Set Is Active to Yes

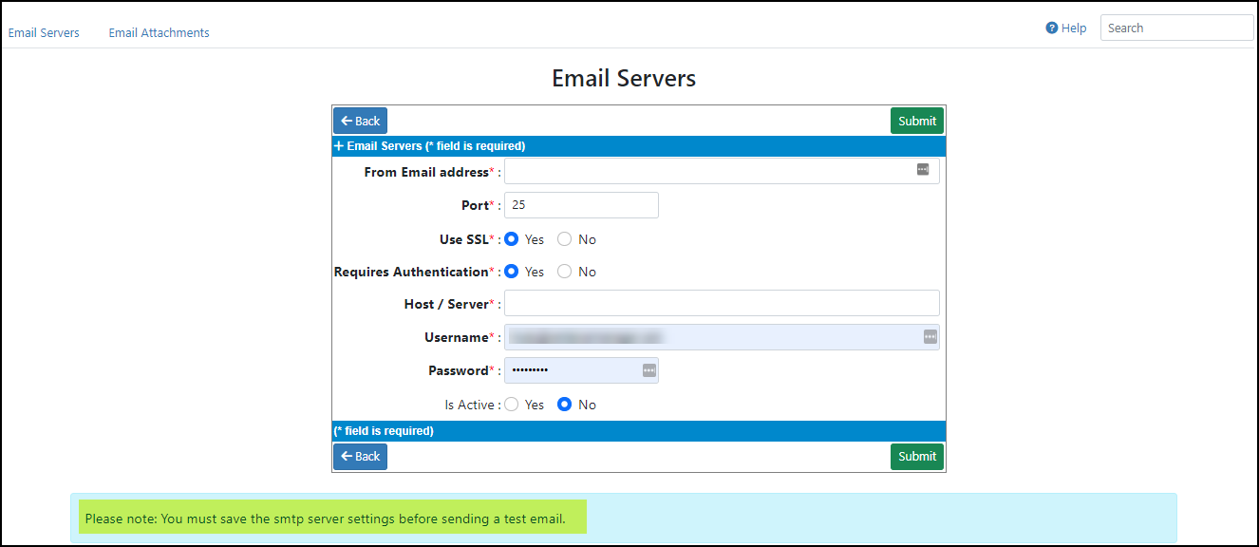coord(512,405)
